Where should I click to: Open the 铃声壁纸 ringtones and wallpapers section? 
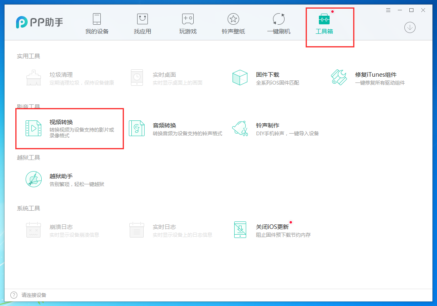(x=233, y=23)
